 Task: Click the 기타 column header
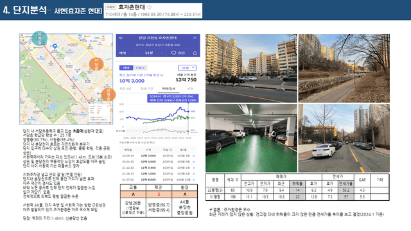point(380,180)
